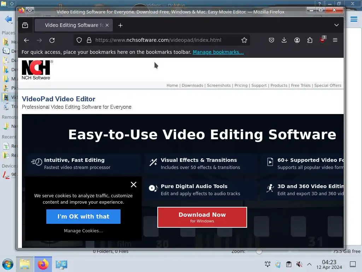Open Pricing in site navigation

[241, 85]
